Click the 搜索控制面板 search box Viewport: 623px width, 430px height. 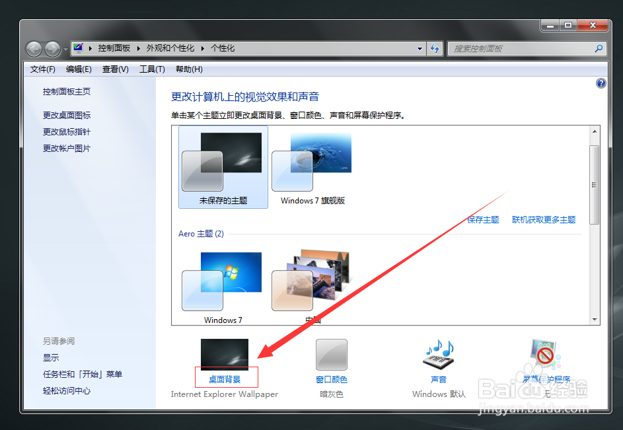(x=527, y=48)
